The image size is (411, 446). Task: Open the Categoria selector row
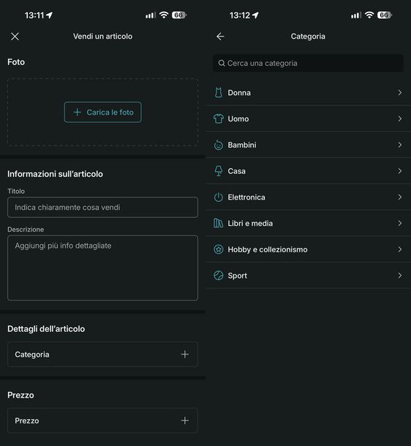point(102,355)
